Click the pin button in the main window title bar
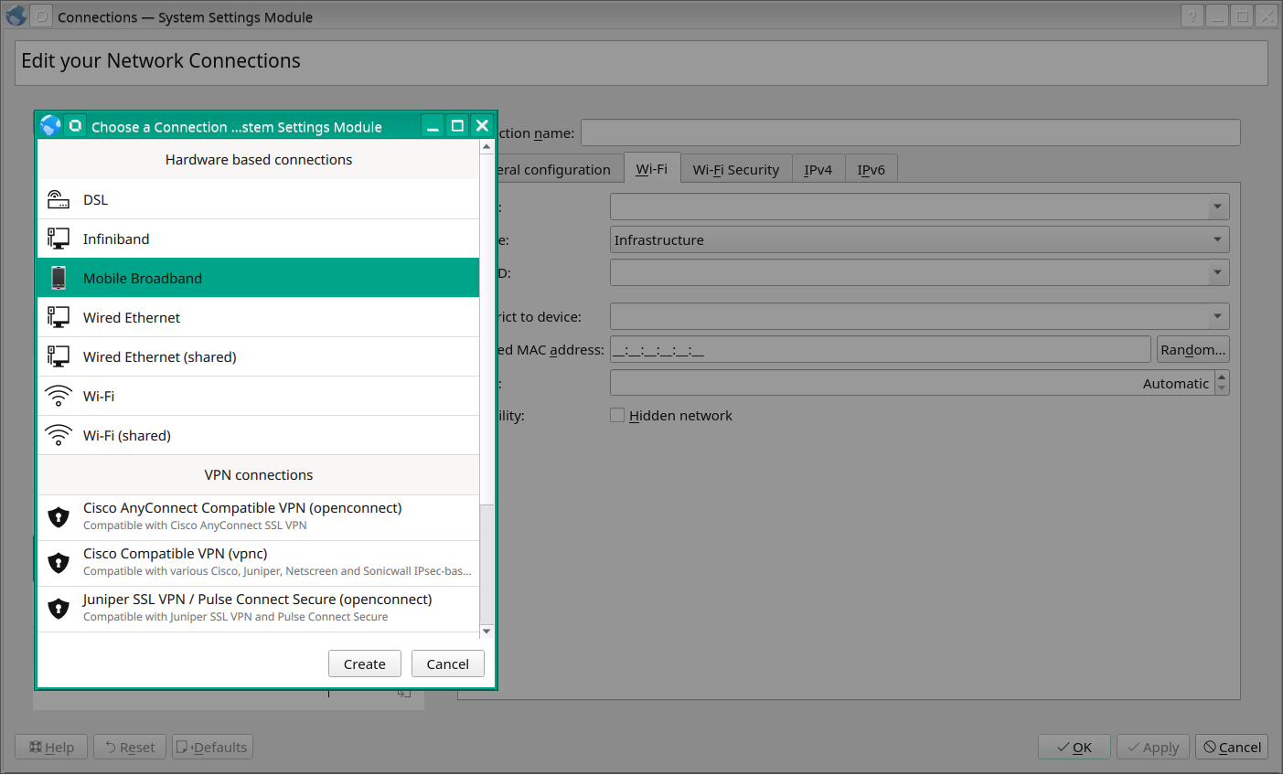The height and width of the screenshot is (775, 1283). [41, 16]
